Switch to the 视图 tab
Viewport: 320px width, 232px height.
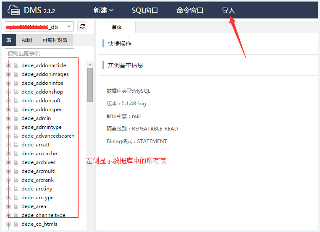pyautogui.click(x=27, y=40)
